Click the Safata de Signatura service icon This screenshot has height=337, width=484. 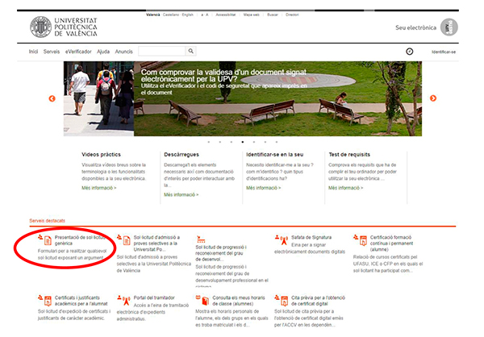[x=278, y=239]
